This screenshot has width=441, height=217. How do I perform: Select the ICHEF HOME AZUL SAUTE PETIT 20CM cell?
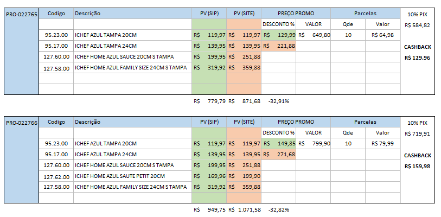[132, 176]
